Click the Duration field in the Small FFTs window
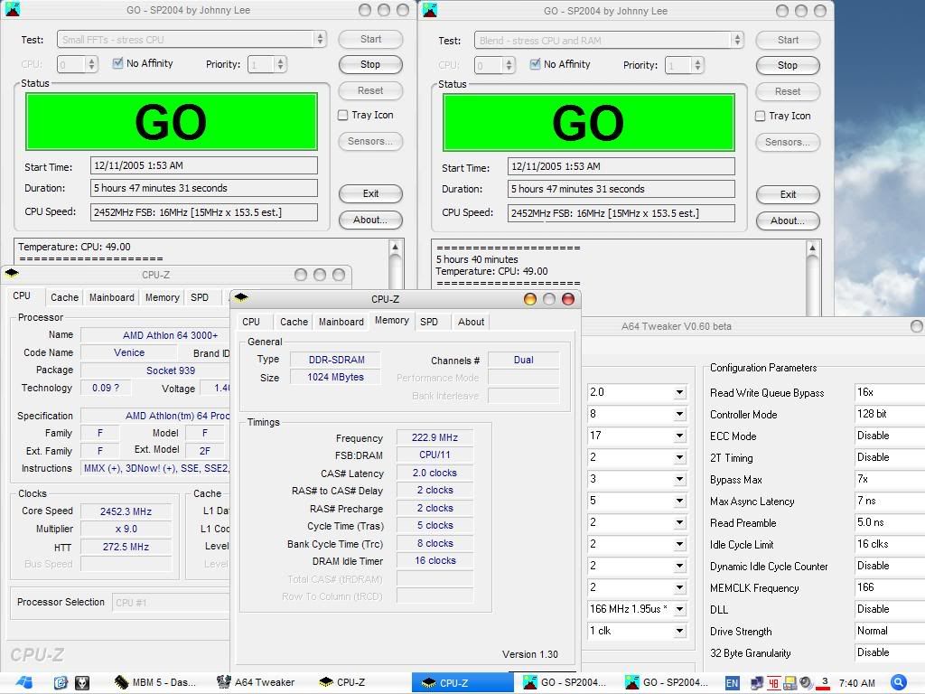This screenshot has height=694, width=925. coord(203,188)
